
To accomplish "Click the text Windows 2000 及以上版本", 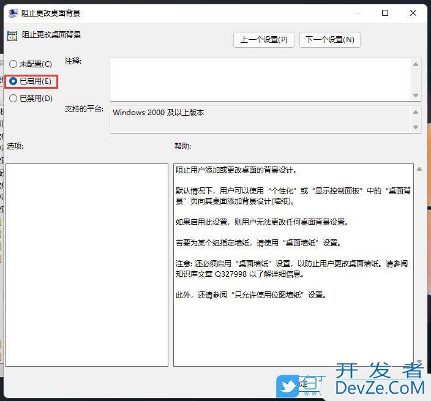I will coord(159,113).
